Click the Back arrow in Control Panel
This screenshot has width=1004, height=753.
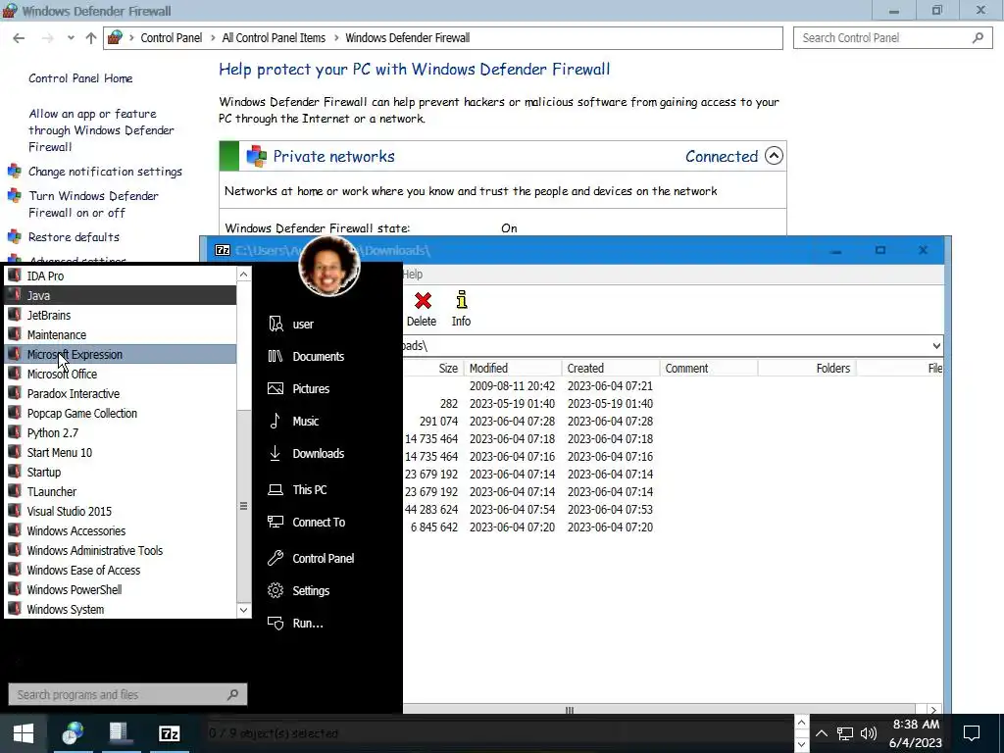[x=20, y=38]
